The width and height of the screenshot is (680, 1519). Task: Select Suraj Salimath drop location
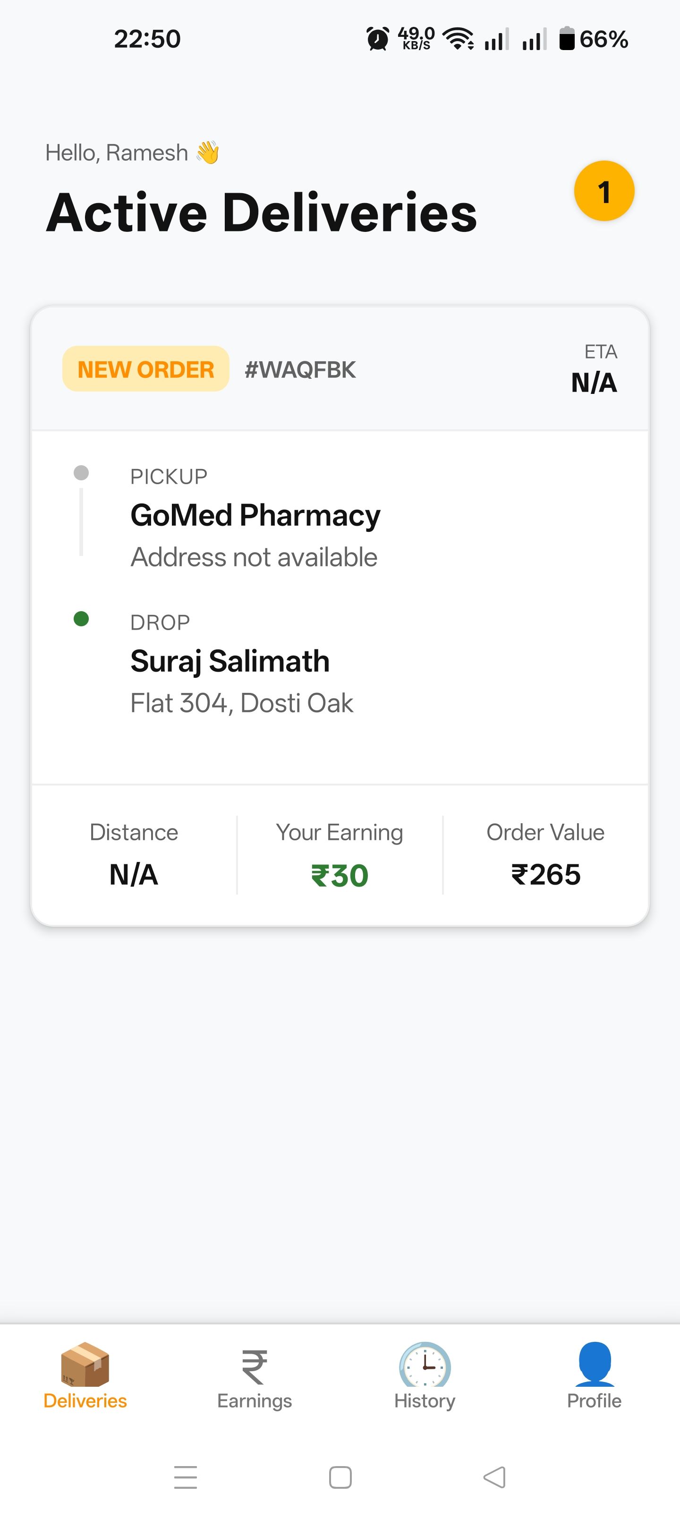click(x=230, y=660)
